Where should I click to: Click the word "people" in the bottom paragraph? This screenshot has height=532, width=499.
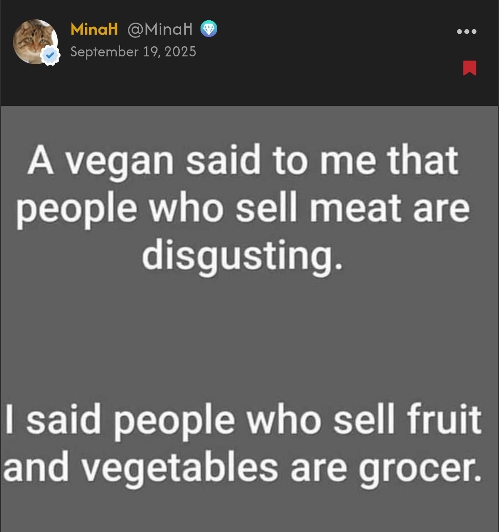pos(174,422)
